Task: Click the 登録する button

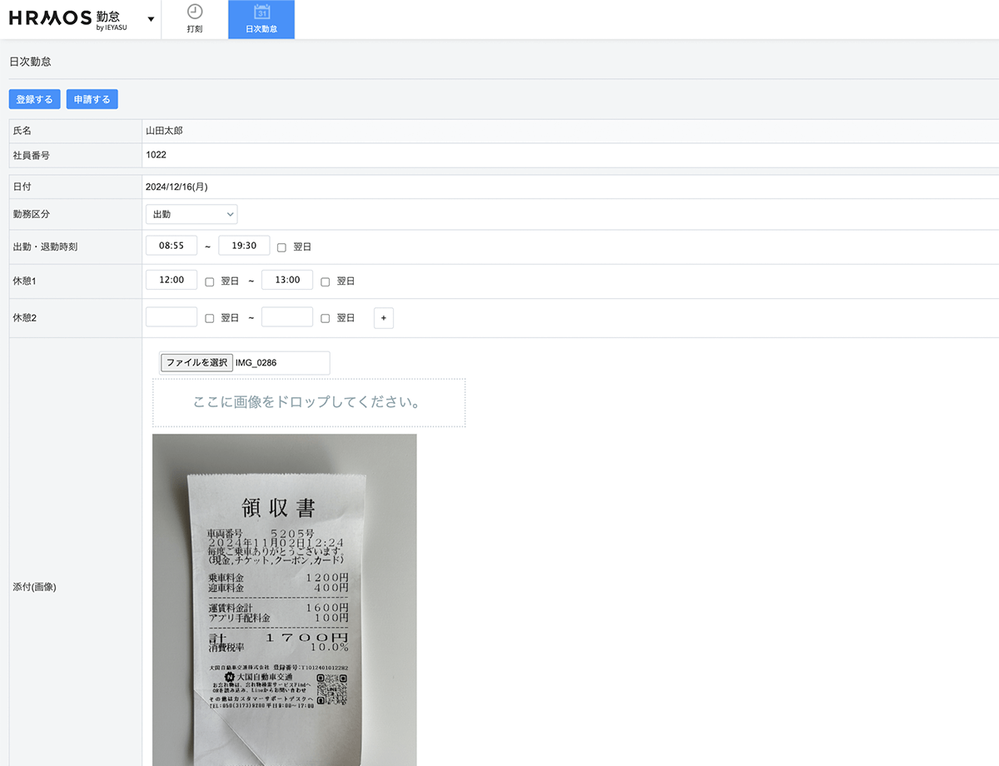Action: pyautogui.click(x=34, y=99)
